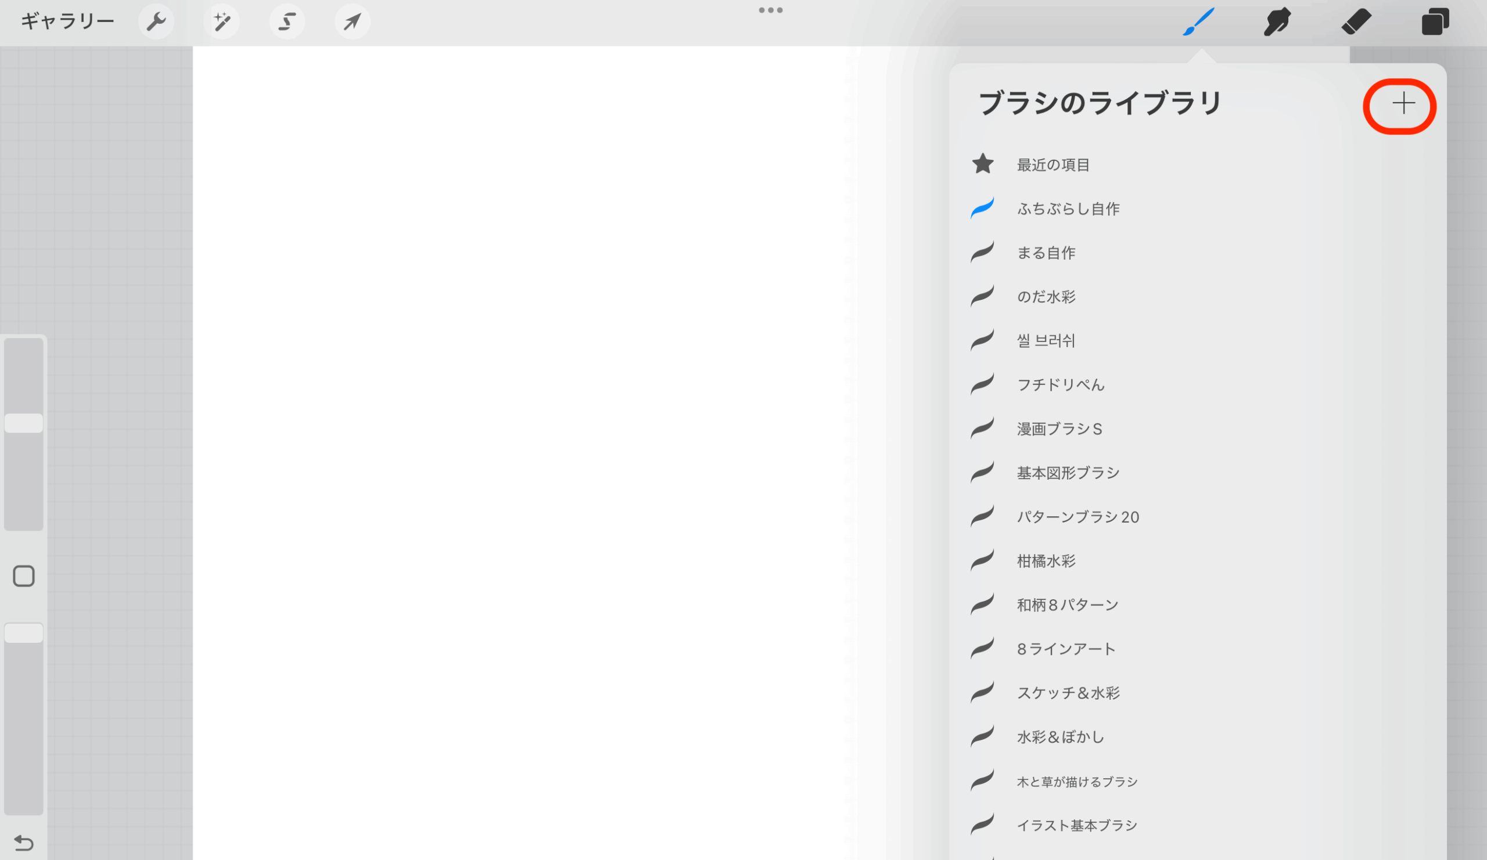Click the brush opacity slider handle
The image size is (1487, 860).
(24, 633)
